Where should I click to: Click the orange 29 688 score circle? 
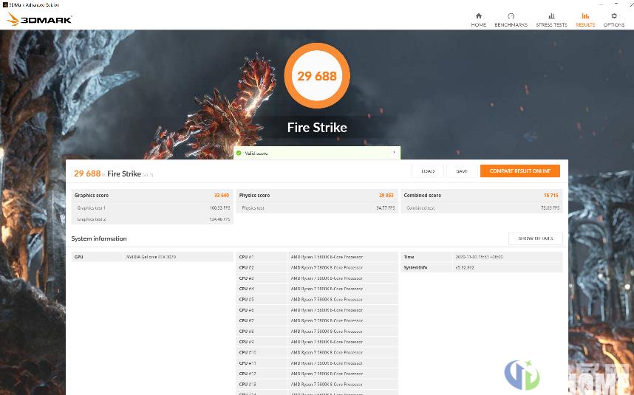point(317,75)
